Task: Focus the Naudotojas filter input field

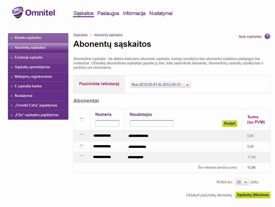Action: [x=152, y=123]
